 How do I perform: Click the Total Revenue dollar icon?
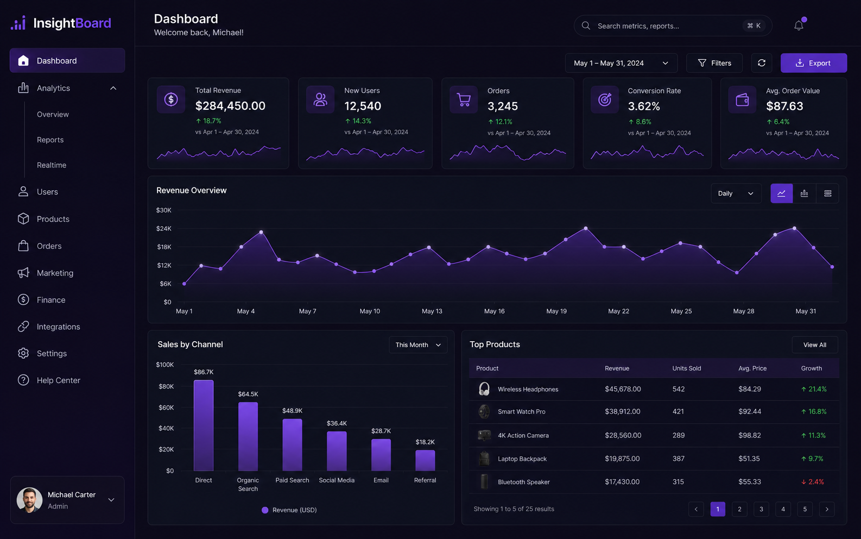point(171,99)
